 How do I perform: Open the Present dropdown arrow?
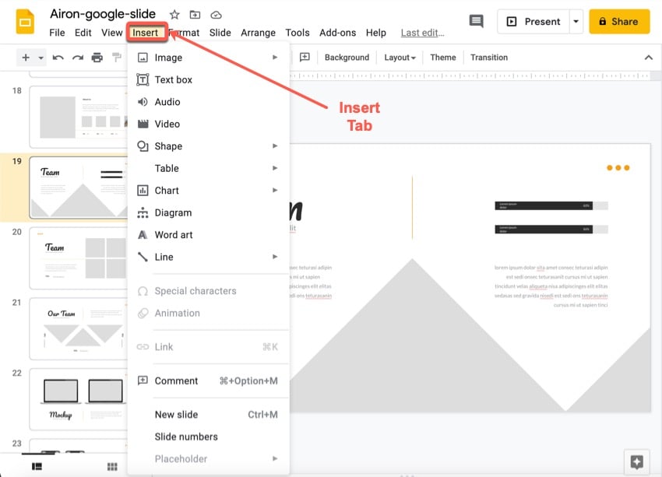(576, 22)
